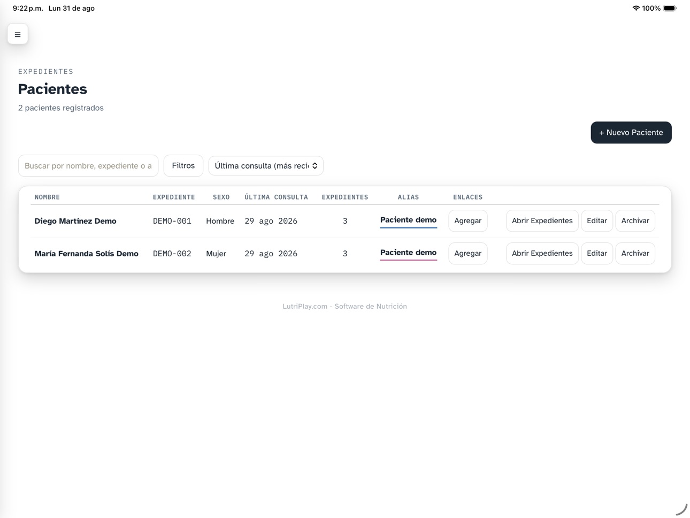
Task: Click the Mujer cell in María's row
Action: 216,254
